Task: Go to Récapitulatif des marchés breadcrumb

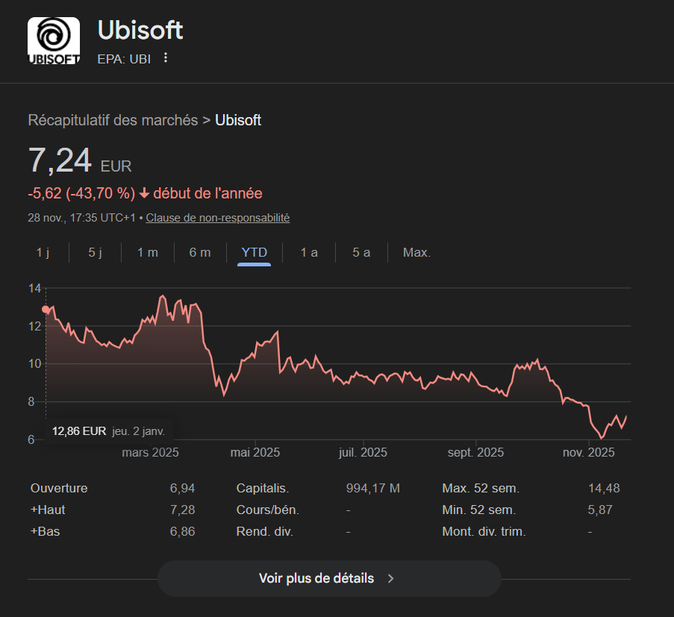Action: point(113,120)
